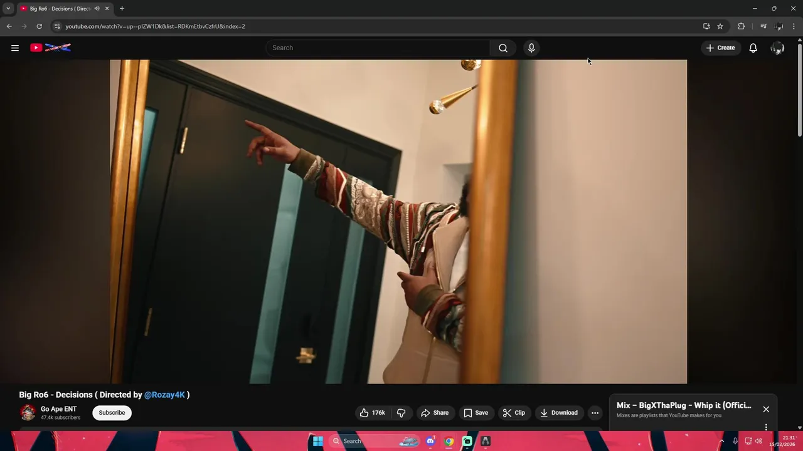Open the Windows taskbar search box

[x=375, y=441]
